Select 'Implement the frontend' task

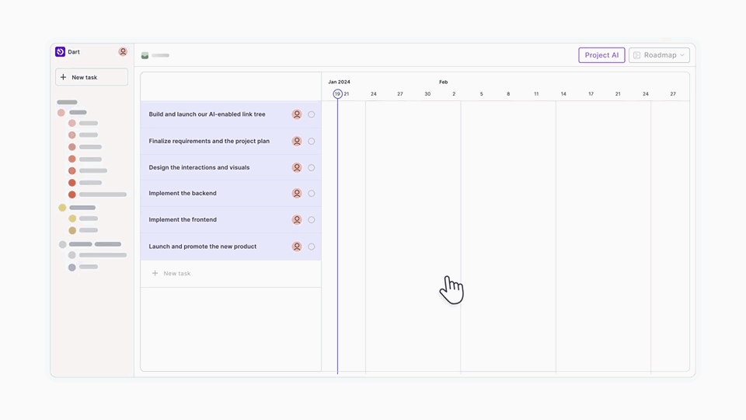[x=182, y=219]
